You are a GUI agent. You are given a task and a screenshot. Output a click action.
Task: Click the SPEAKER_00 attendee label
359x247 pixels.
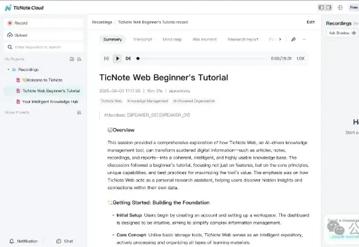tap(143, 115)
